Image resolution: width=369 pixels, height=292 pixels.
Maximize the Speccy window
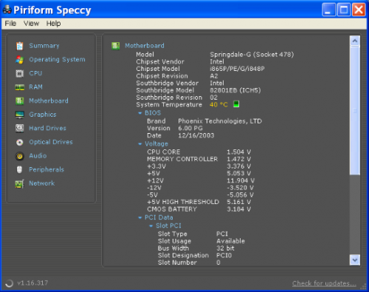click(x=344, y=10)
